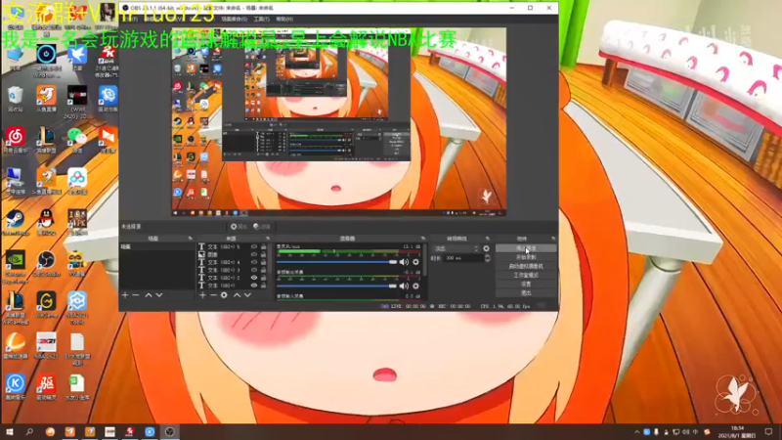Open the notification center on the taskbar
Image resolution: width=782 pixels, height=440 pixels.
tap(769, 432)
